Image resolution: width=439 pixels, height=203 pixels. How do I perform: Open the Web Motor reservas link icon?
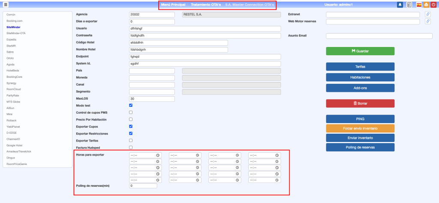427,21
